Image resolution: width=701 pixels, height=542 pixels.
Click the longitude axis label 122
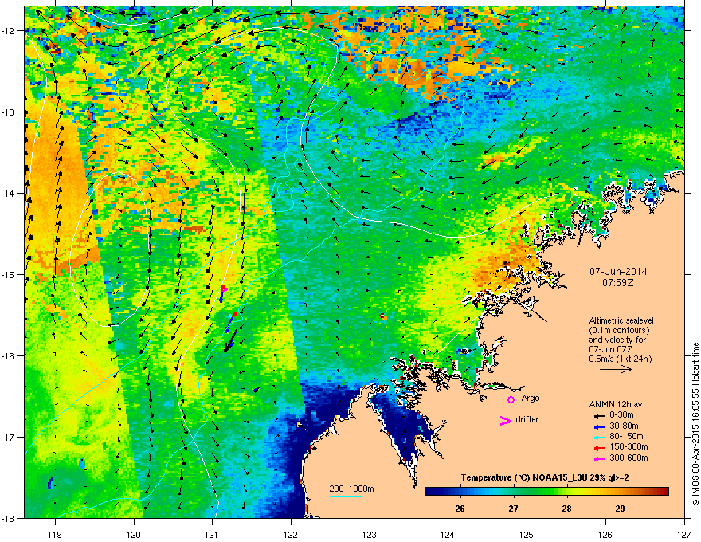(291, 534)
